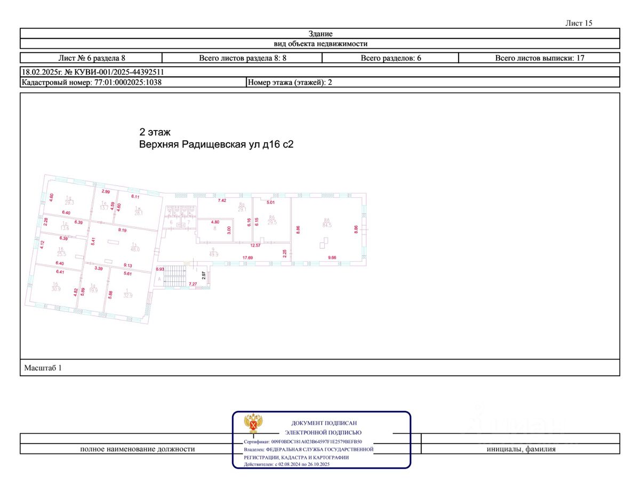Screen dimensions: 640x494
Task: Click room area 30.9 on the plan
Action: 56,289
